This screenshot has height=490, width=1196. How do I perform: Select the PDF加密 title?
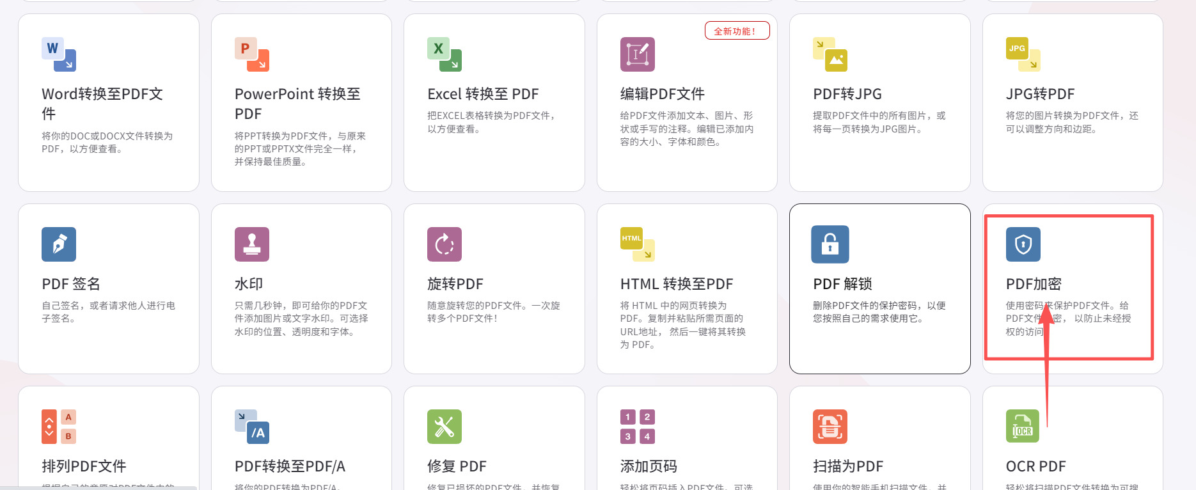click(x=1034, y=284)
